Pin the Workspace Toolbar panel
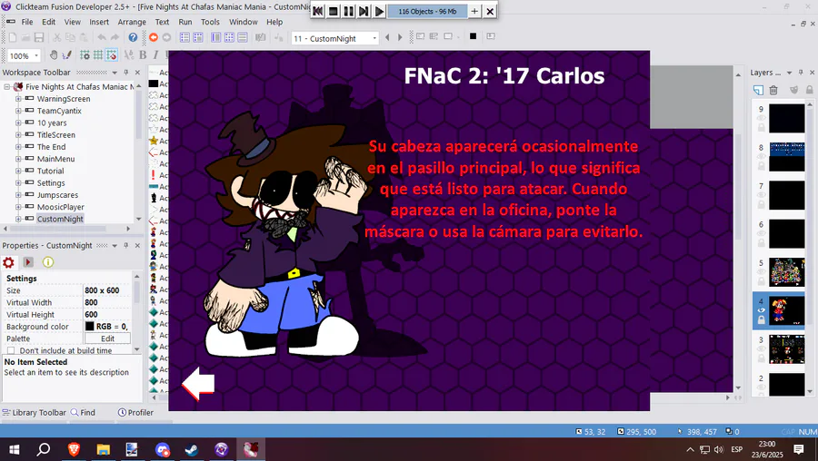This screenshot has height=461, width=818. (125, 73)
